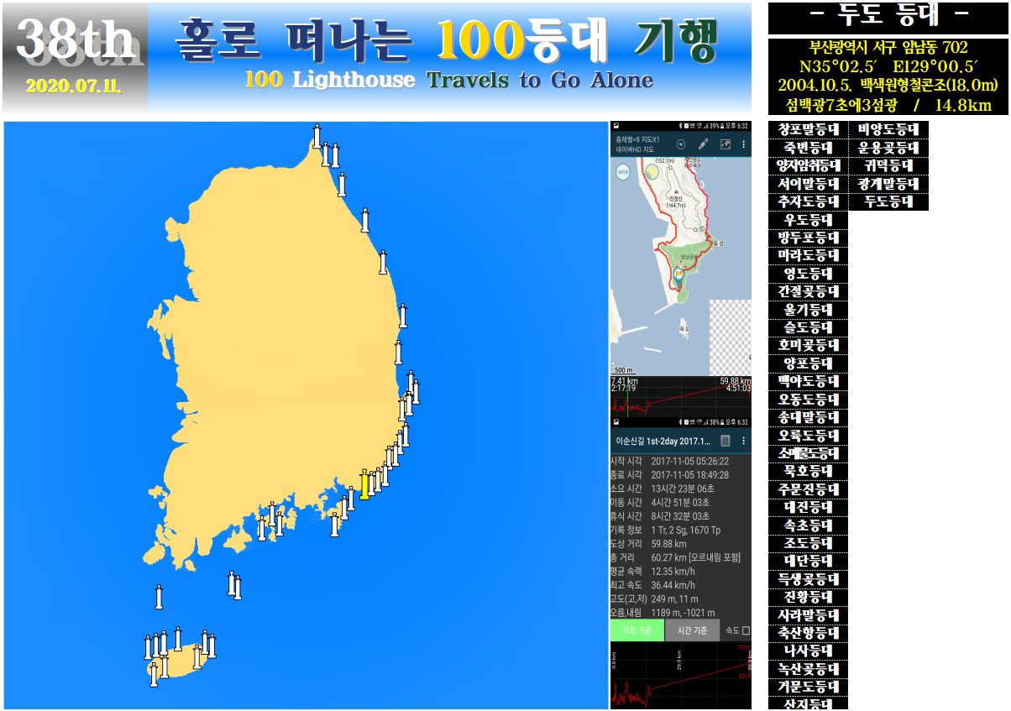Select 두도등대 in the second column
The width and height of the screenshot is (1011, 711).
(x=888, y=201)
